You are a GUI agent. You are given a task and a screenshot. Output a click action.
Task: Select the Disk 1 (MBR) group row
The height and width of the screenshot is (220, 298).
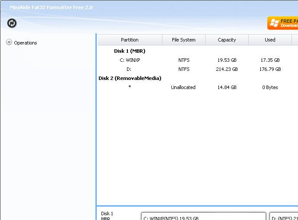(x=130, y=51)
